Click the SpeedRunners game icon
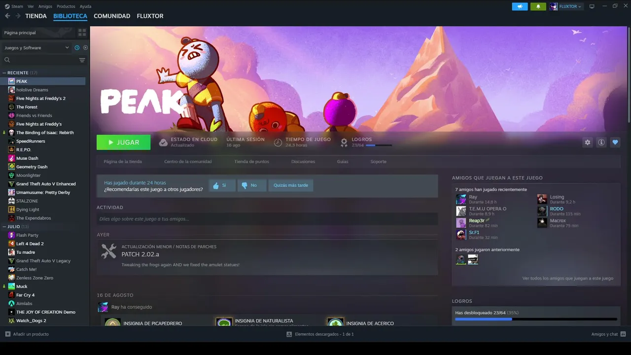The image size is (631, 355). point(11,141)
